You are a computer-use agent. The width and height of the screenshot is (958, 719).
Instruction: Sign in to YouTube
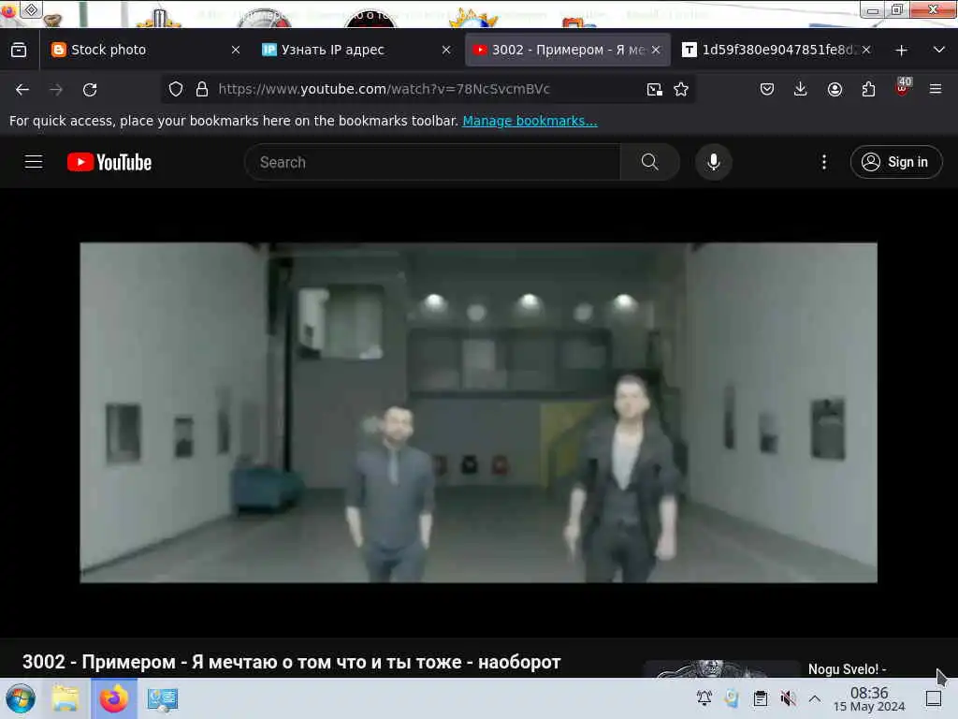[895, 162]
